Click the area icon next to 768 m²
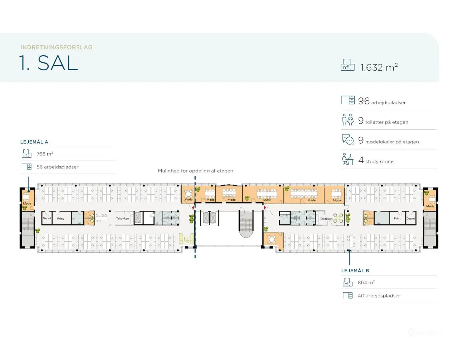This screenshot has width=458, height=344. [26, 154]
